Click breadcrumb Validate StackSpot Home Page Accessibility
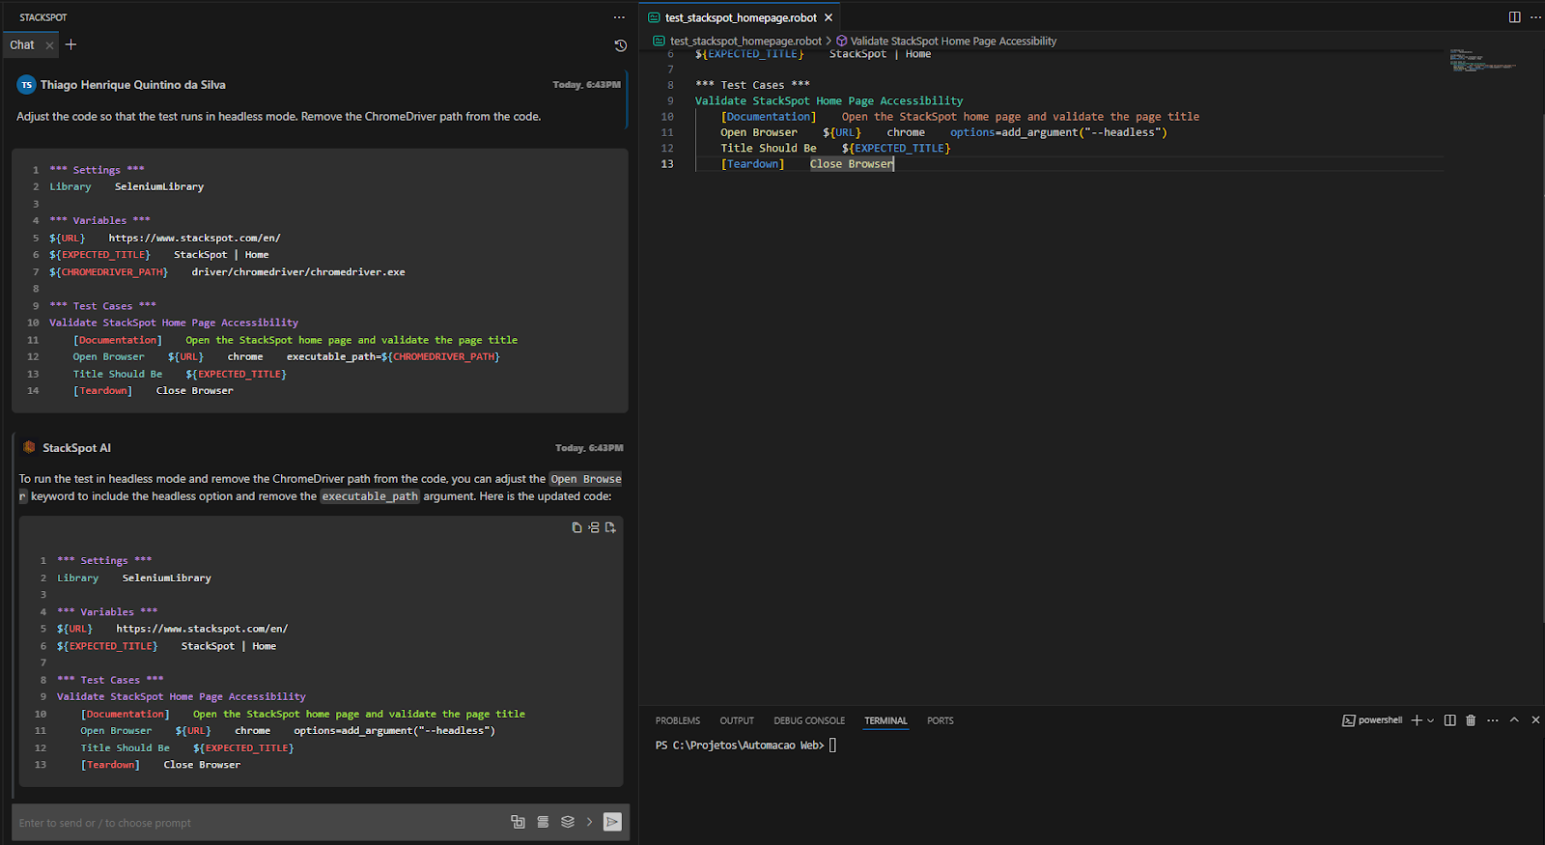The width and height of the screenshot is (1545, 845). tap(953, 41)
